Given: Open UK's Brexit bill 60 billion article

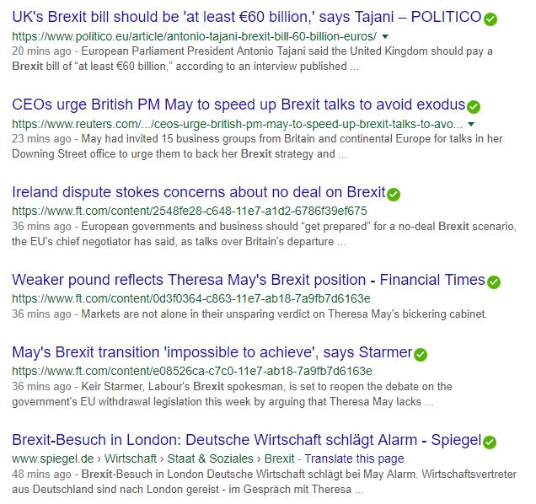Looking at the screenshot, I should [x=246, y=17].
